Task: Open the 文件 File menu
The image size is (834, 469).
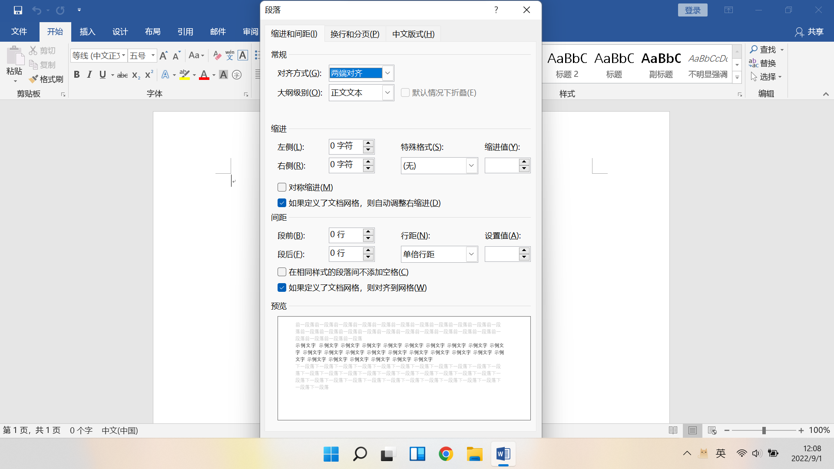Action: point(19,31)
